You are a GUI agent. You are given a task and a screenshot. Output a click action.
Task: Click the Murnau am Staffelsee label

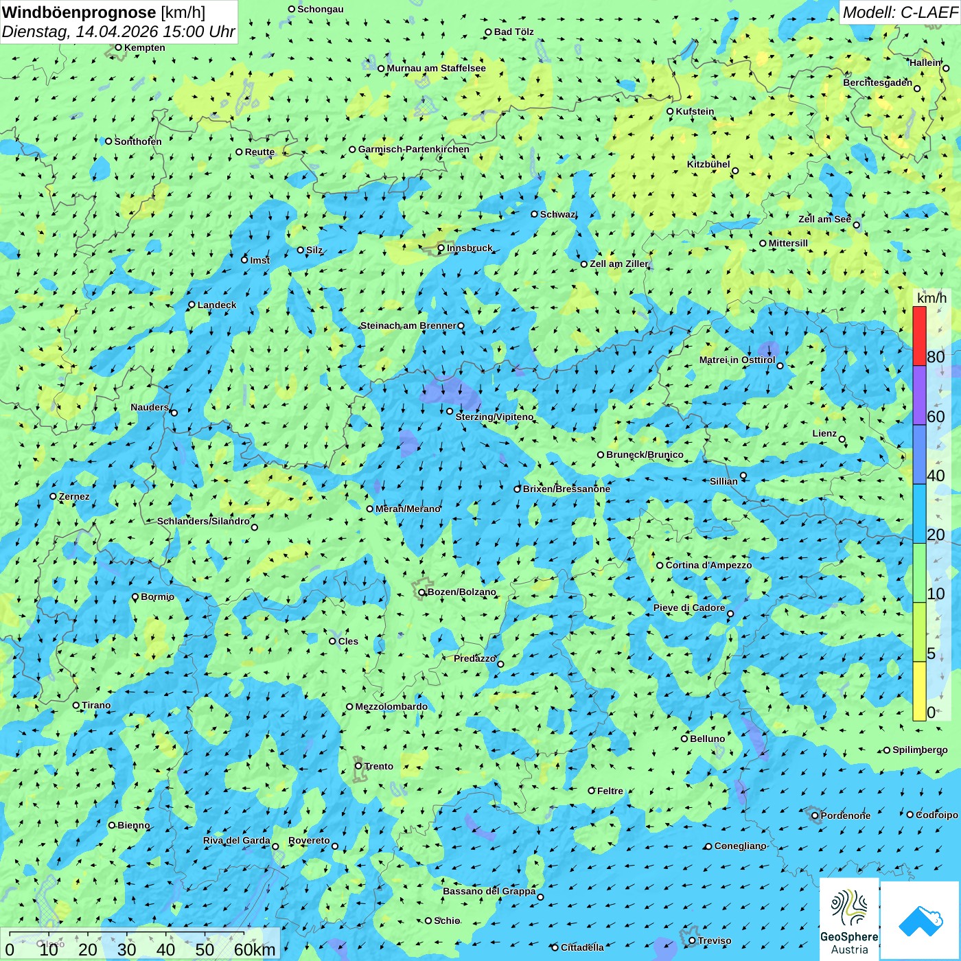click(436, 68)
